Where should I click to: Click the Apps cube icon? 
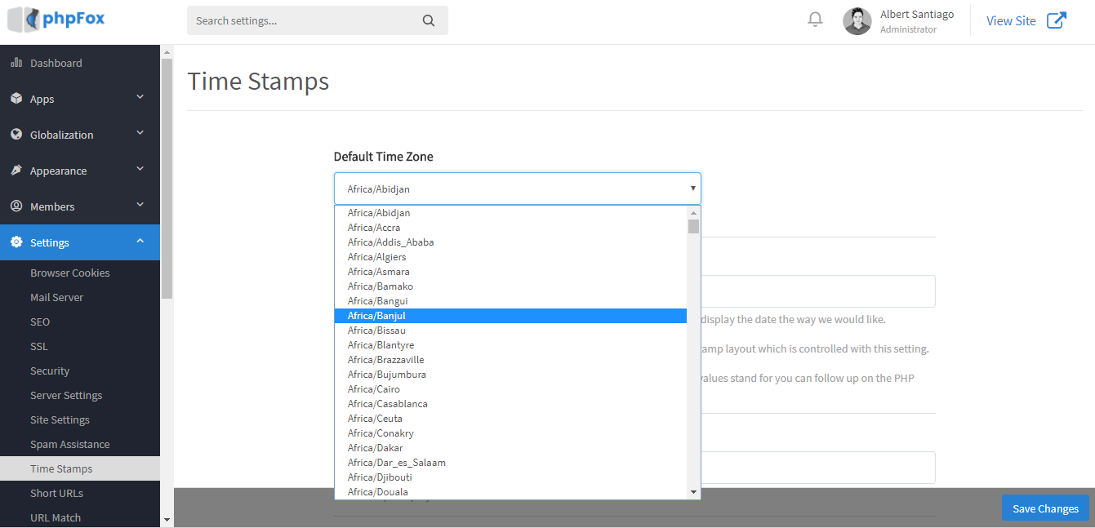click(x=16, y=99)
